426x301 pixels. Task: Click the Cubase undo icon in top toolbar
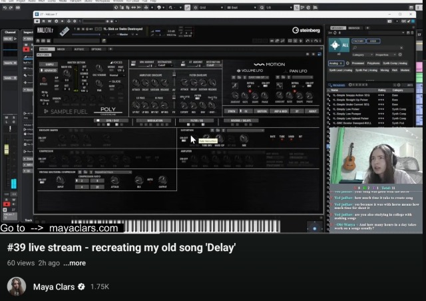point(5,7)
